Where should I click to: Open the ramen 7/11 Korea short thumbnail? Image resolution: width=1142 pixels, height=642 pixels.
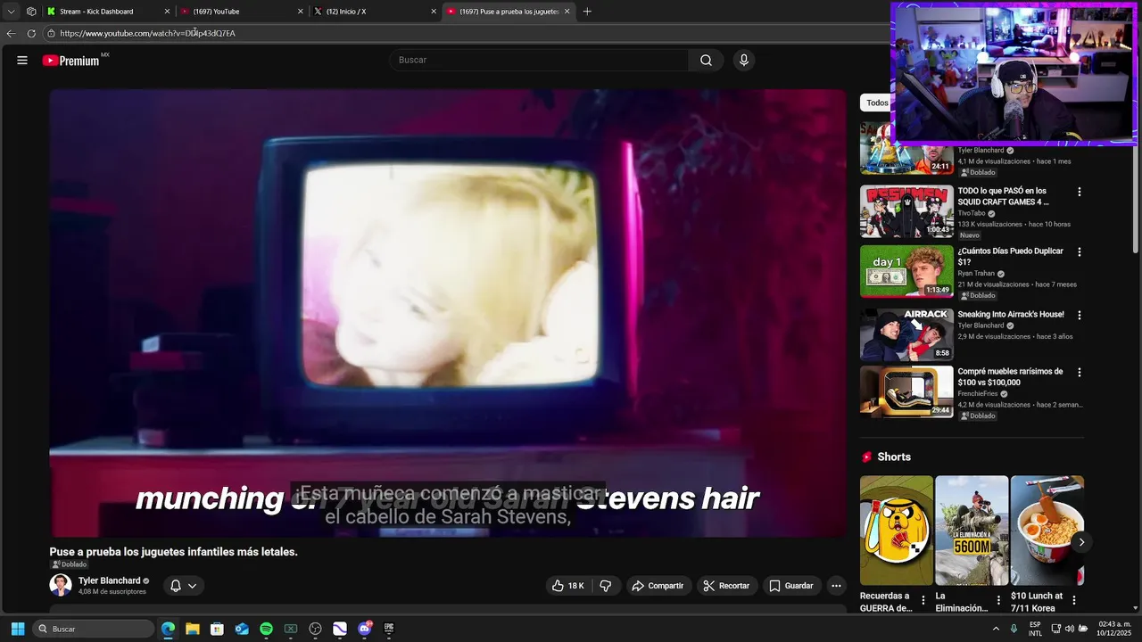[x=1047, y=531]
